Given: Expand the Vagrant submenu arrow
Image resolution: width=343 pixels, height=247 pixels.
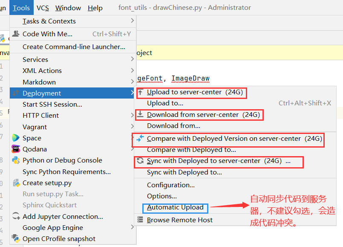Looking at the screenshot, I should [132, 126].
